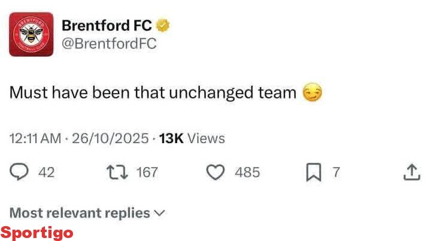Click the 26/10/2025 date

(110, 138)
